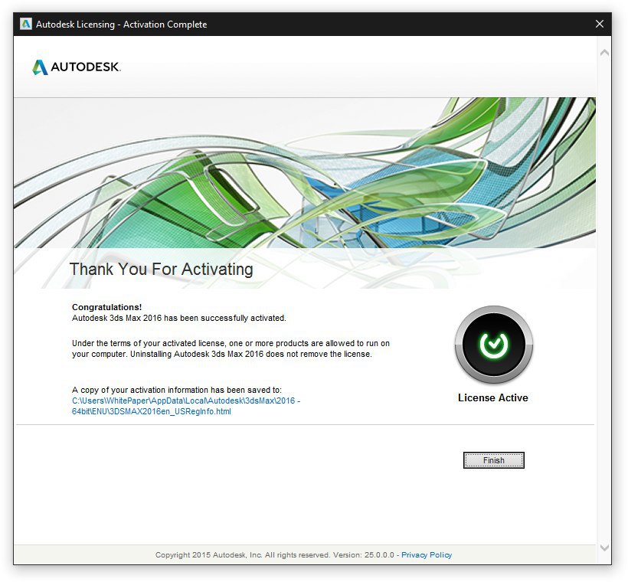Click the Autodesk logo in header

[x=76, y=67]
